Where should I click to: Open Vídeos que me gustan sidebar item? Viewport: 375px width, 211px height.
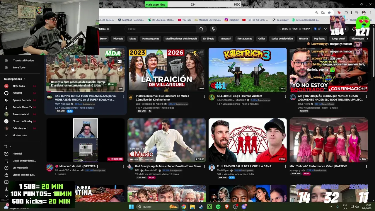coord(20,175)
